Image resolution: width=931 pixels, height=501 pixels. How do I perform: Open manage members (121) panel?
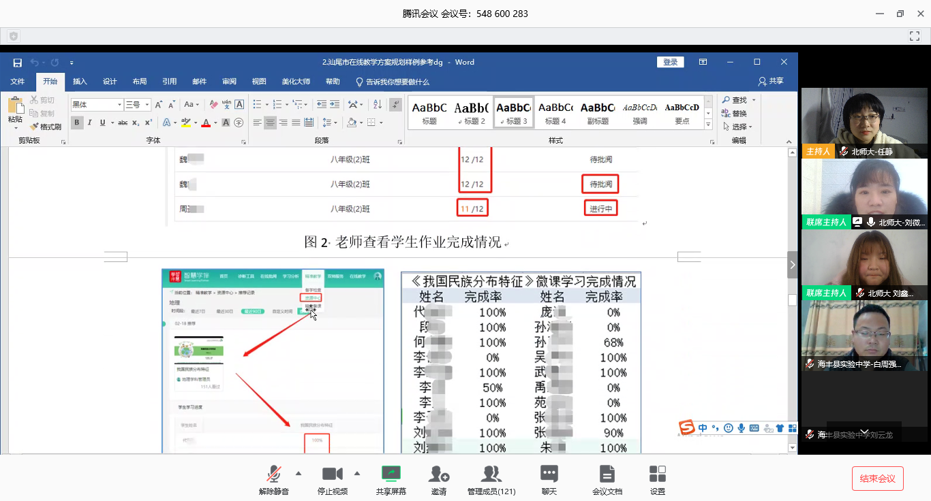coord(491,479)
